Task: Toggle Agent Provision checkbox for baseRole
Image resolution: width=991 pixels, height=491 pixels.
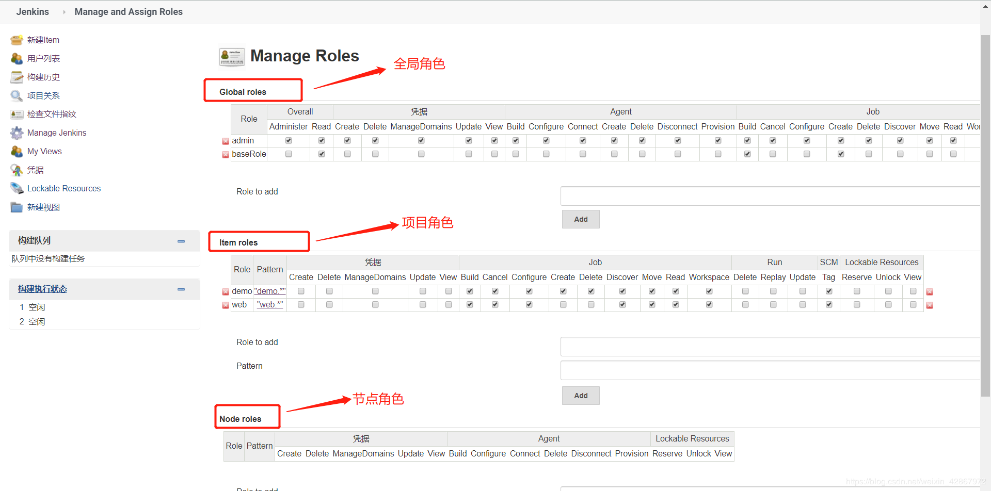Action: [718, 154]
